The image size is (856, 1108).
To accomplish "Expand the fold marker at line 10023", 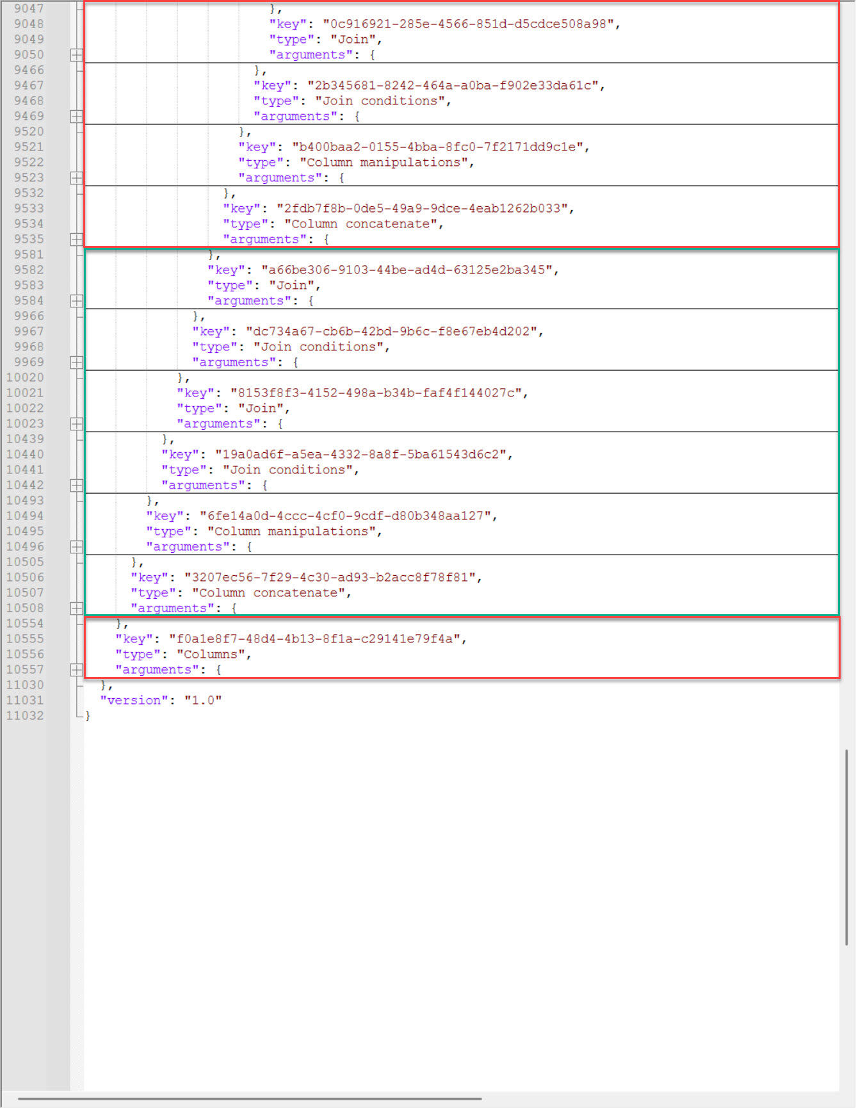I will click(x=76, y=424).
